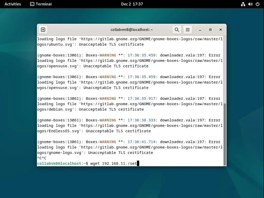Open a new terminal tab
Viewport: 264px width, 198px height.
pos(43,30)
